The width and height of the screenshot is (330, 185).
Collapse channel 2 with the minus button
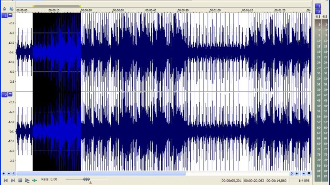(x=10, y=94)
